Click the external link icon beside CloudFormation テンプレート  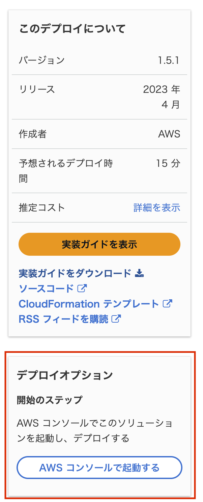tap(168, 304)
